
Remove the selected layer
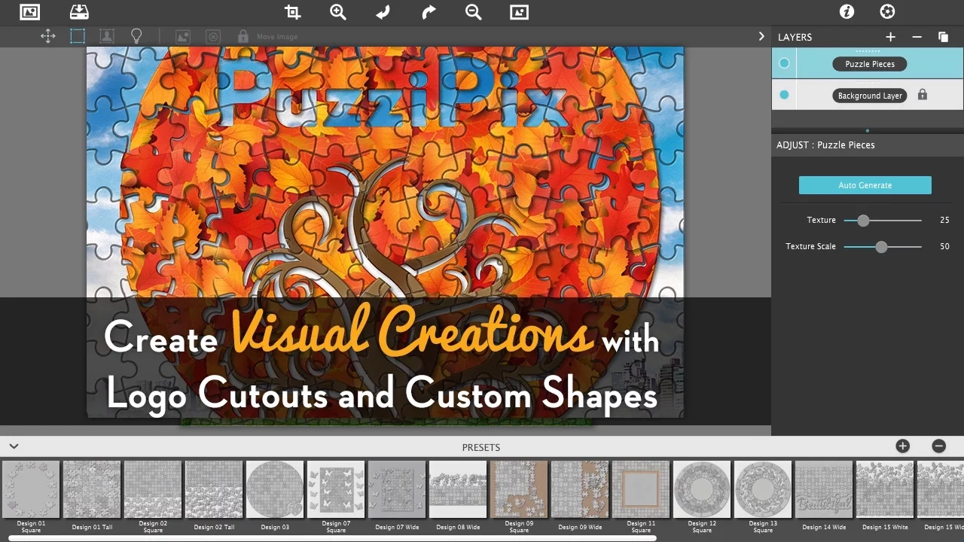[917, 37]
